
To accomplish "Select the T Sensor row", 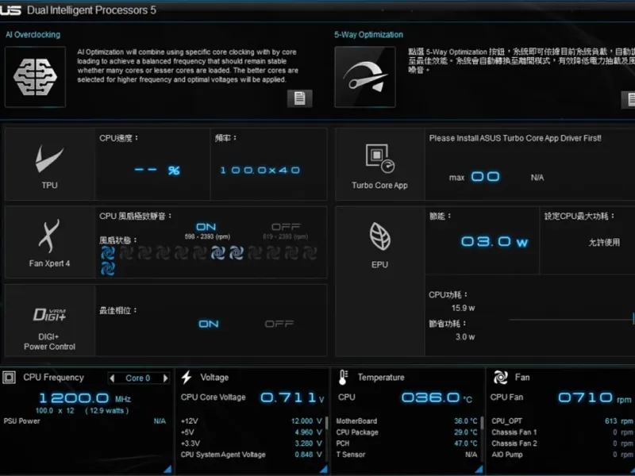I will 407,455.
